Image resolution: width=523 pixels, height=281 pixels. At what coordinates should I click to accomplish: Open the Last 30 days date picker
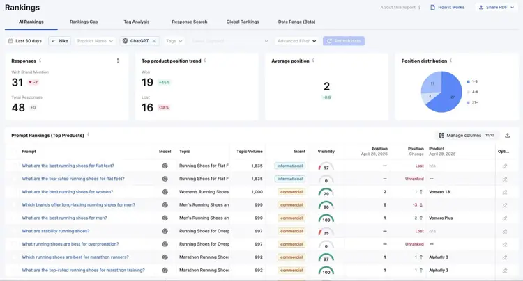coord(25,41)
